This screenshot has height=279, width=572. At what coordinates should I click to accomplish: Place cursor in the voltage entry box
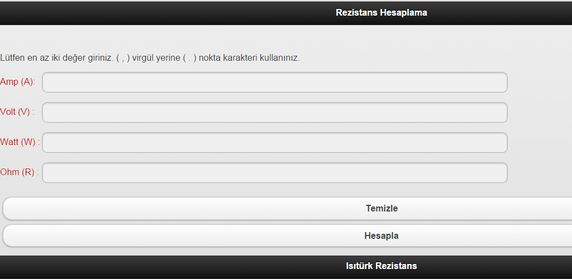click(x=275, y=113)
